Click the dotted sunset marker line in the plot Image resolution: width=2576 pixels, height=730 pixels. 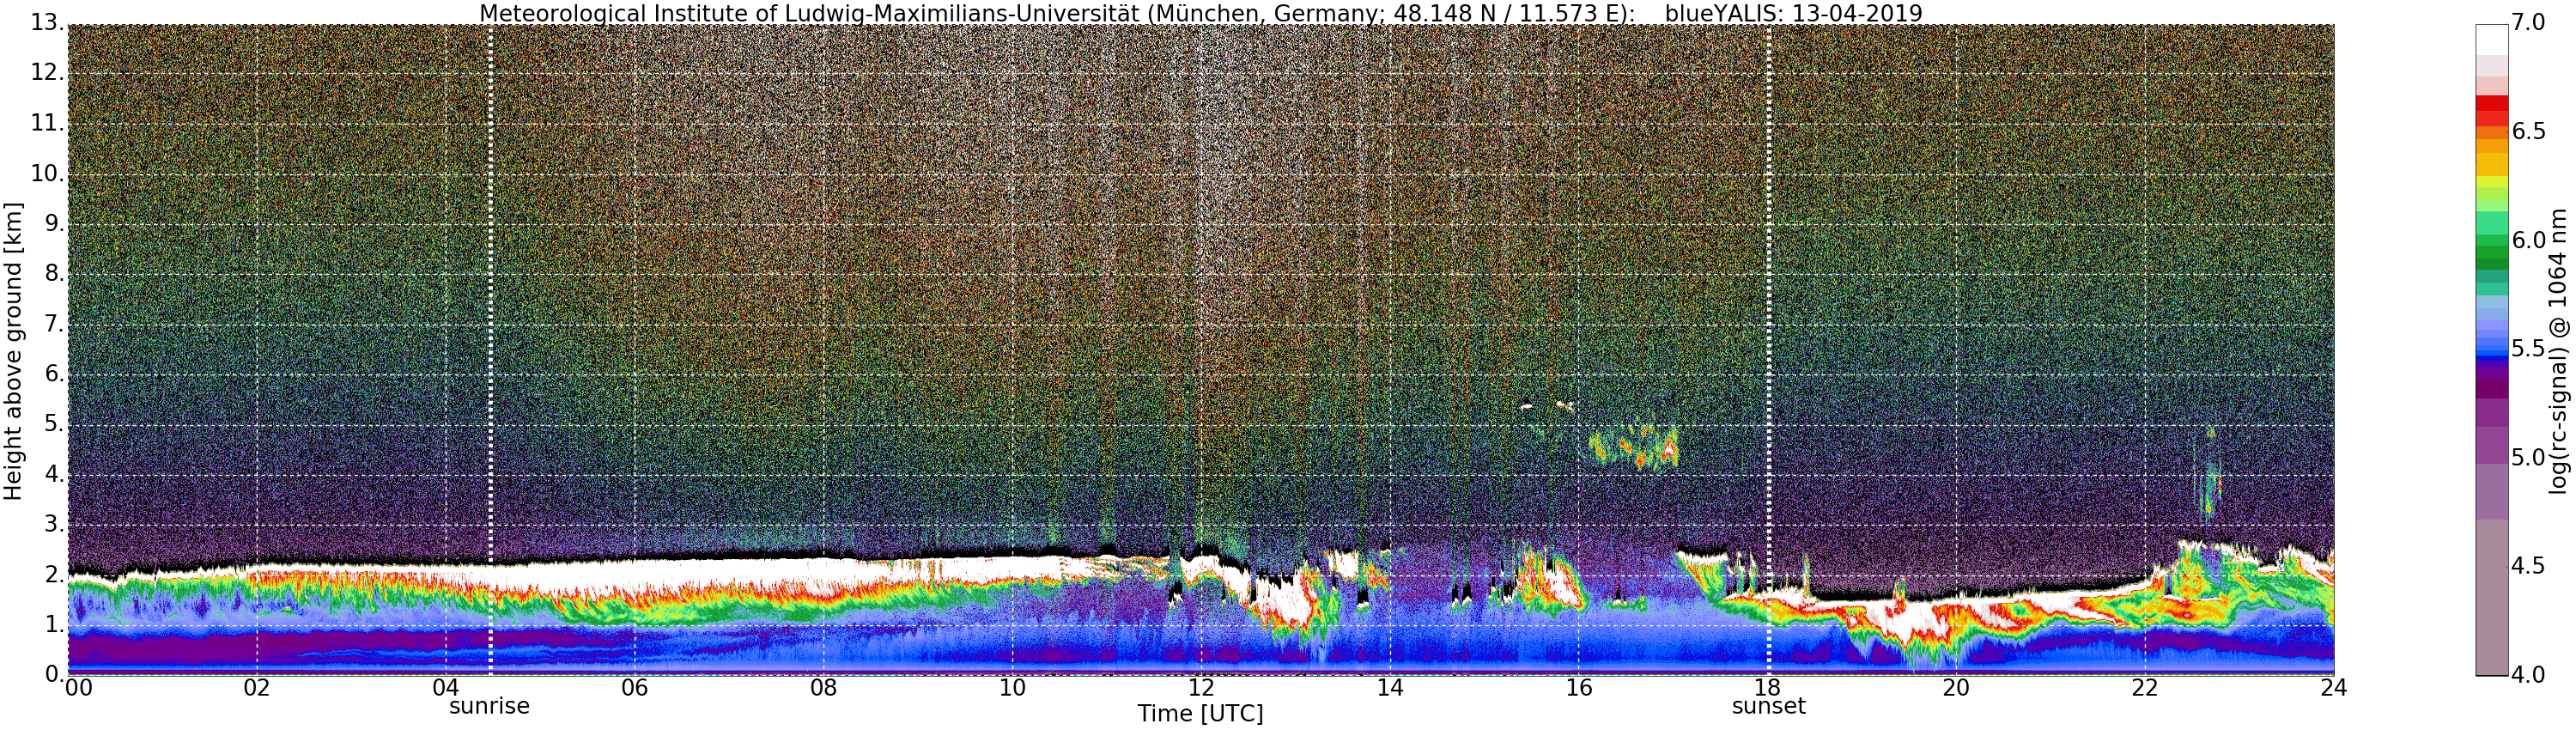pyautogui.click(x=1769, y=350)
